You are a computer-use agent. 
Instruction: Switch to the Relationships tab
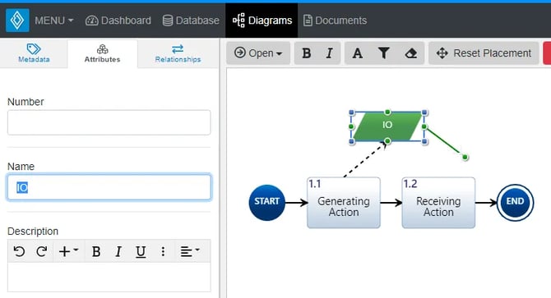click(x=178, y=53)
